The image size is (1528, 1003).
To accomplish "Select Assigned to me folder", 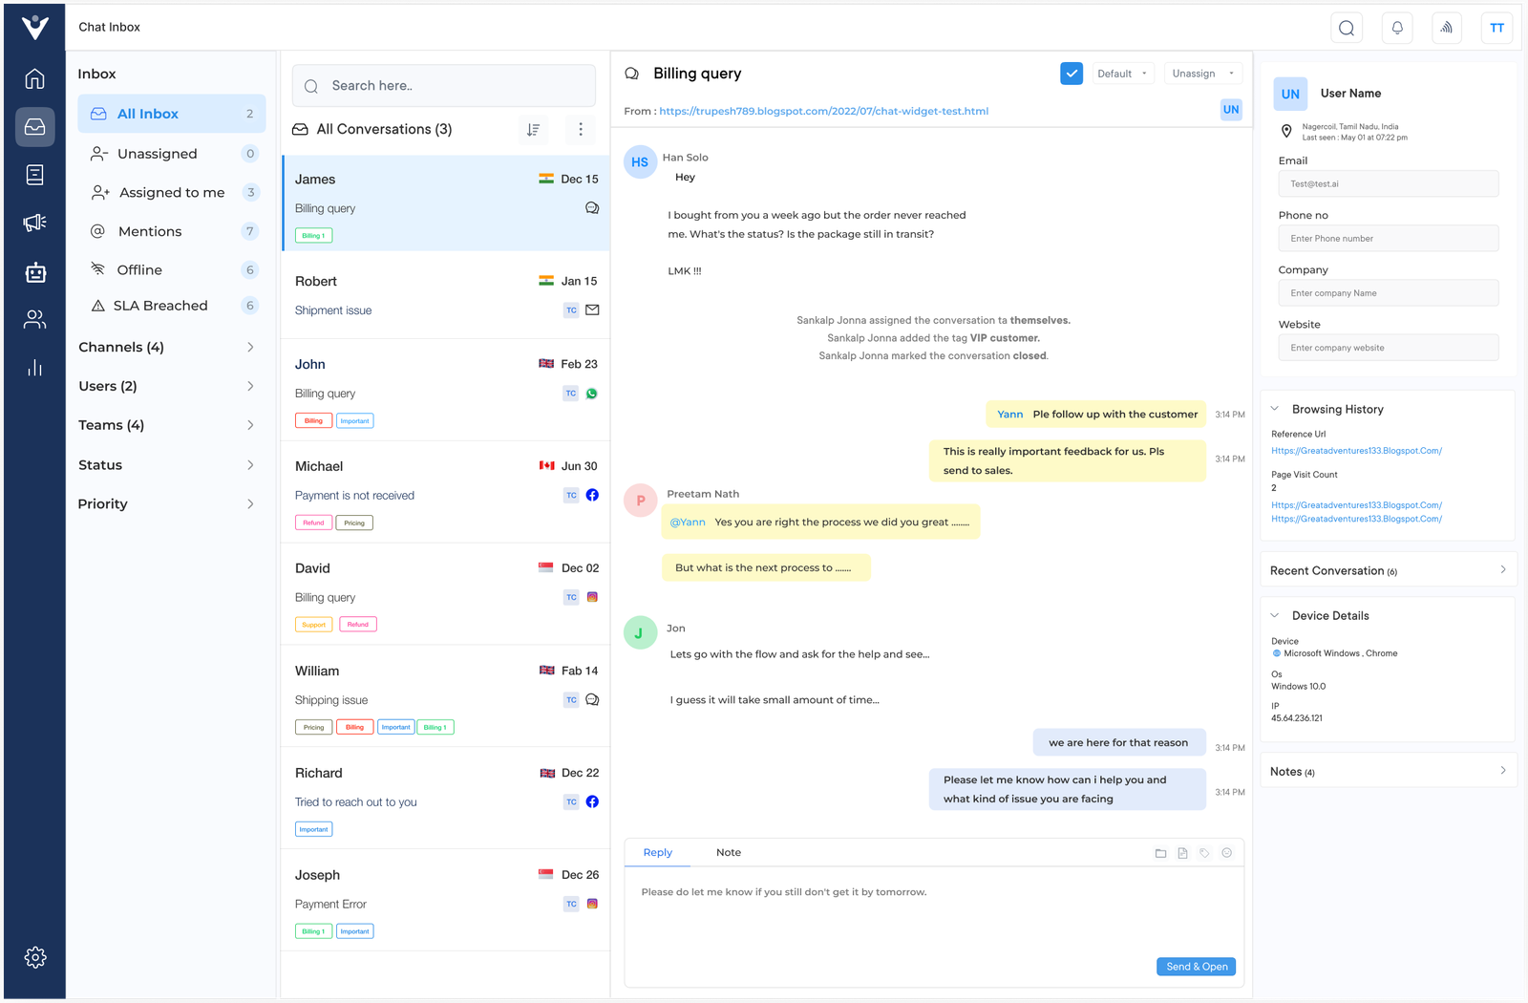I will [172, 193].
